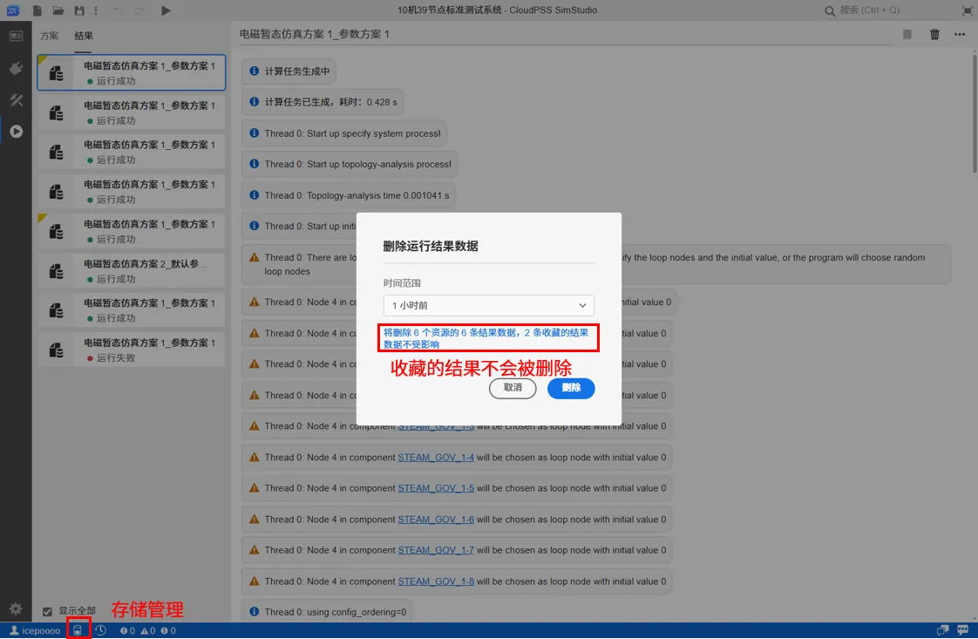Image resolution: width=978 pixels, height=639 pixels.
Task: Click the run (play) icon in top toolbar
Action: coord(166,10)
